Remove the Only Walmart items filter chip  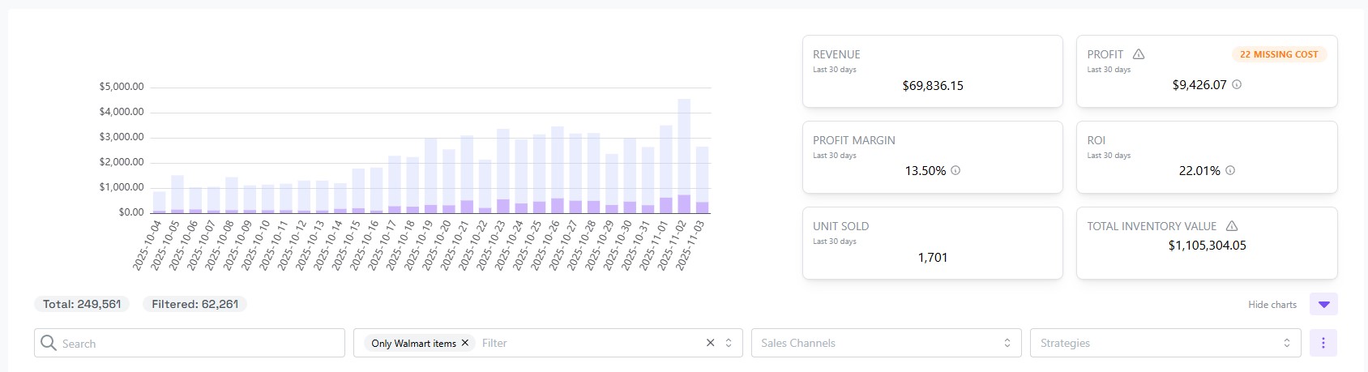(465, 343)
